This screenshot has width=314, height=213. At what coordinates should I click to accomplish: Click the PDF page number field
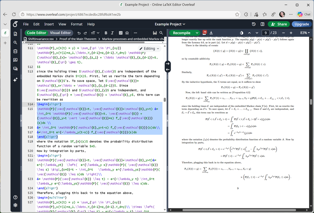266,33
